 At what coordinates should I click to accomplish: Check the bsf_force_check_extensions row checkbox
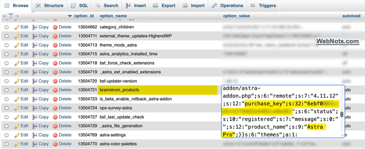tap(6, 63)
